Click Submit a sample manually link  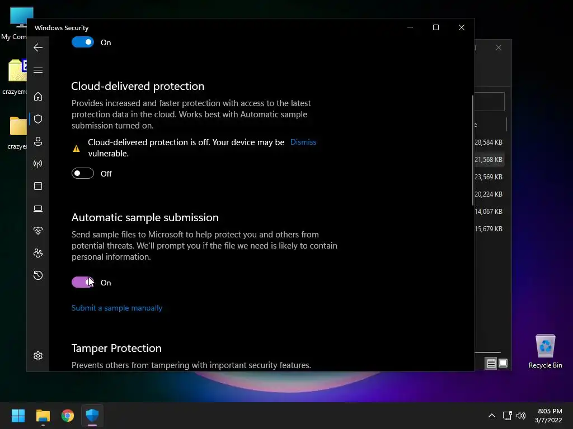click(x=117, y=308)
